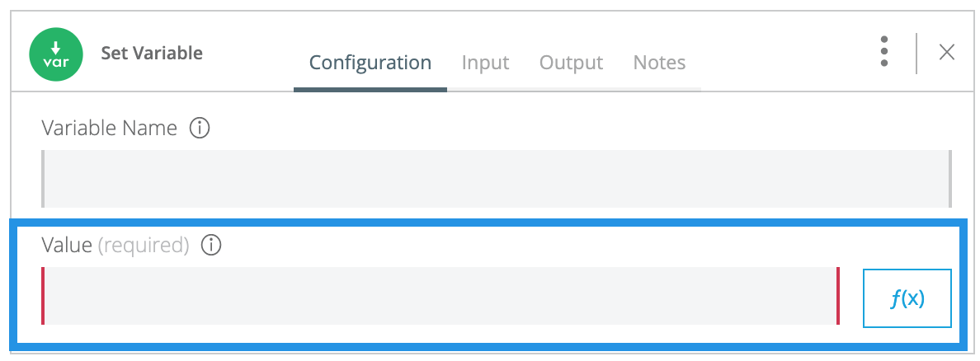Click the Variable Name field label

point(109,129)
